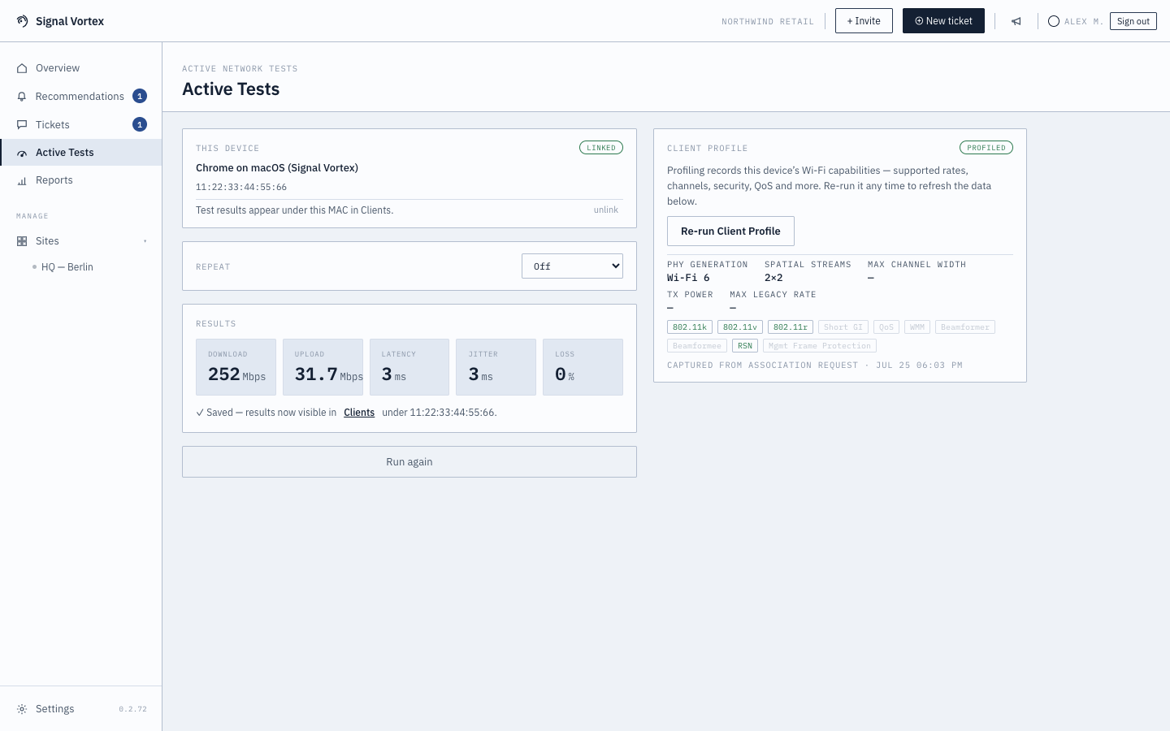Click the Reports bar chart icon
Viewport: 1170px width, 731px height.
tap(22, 180)
